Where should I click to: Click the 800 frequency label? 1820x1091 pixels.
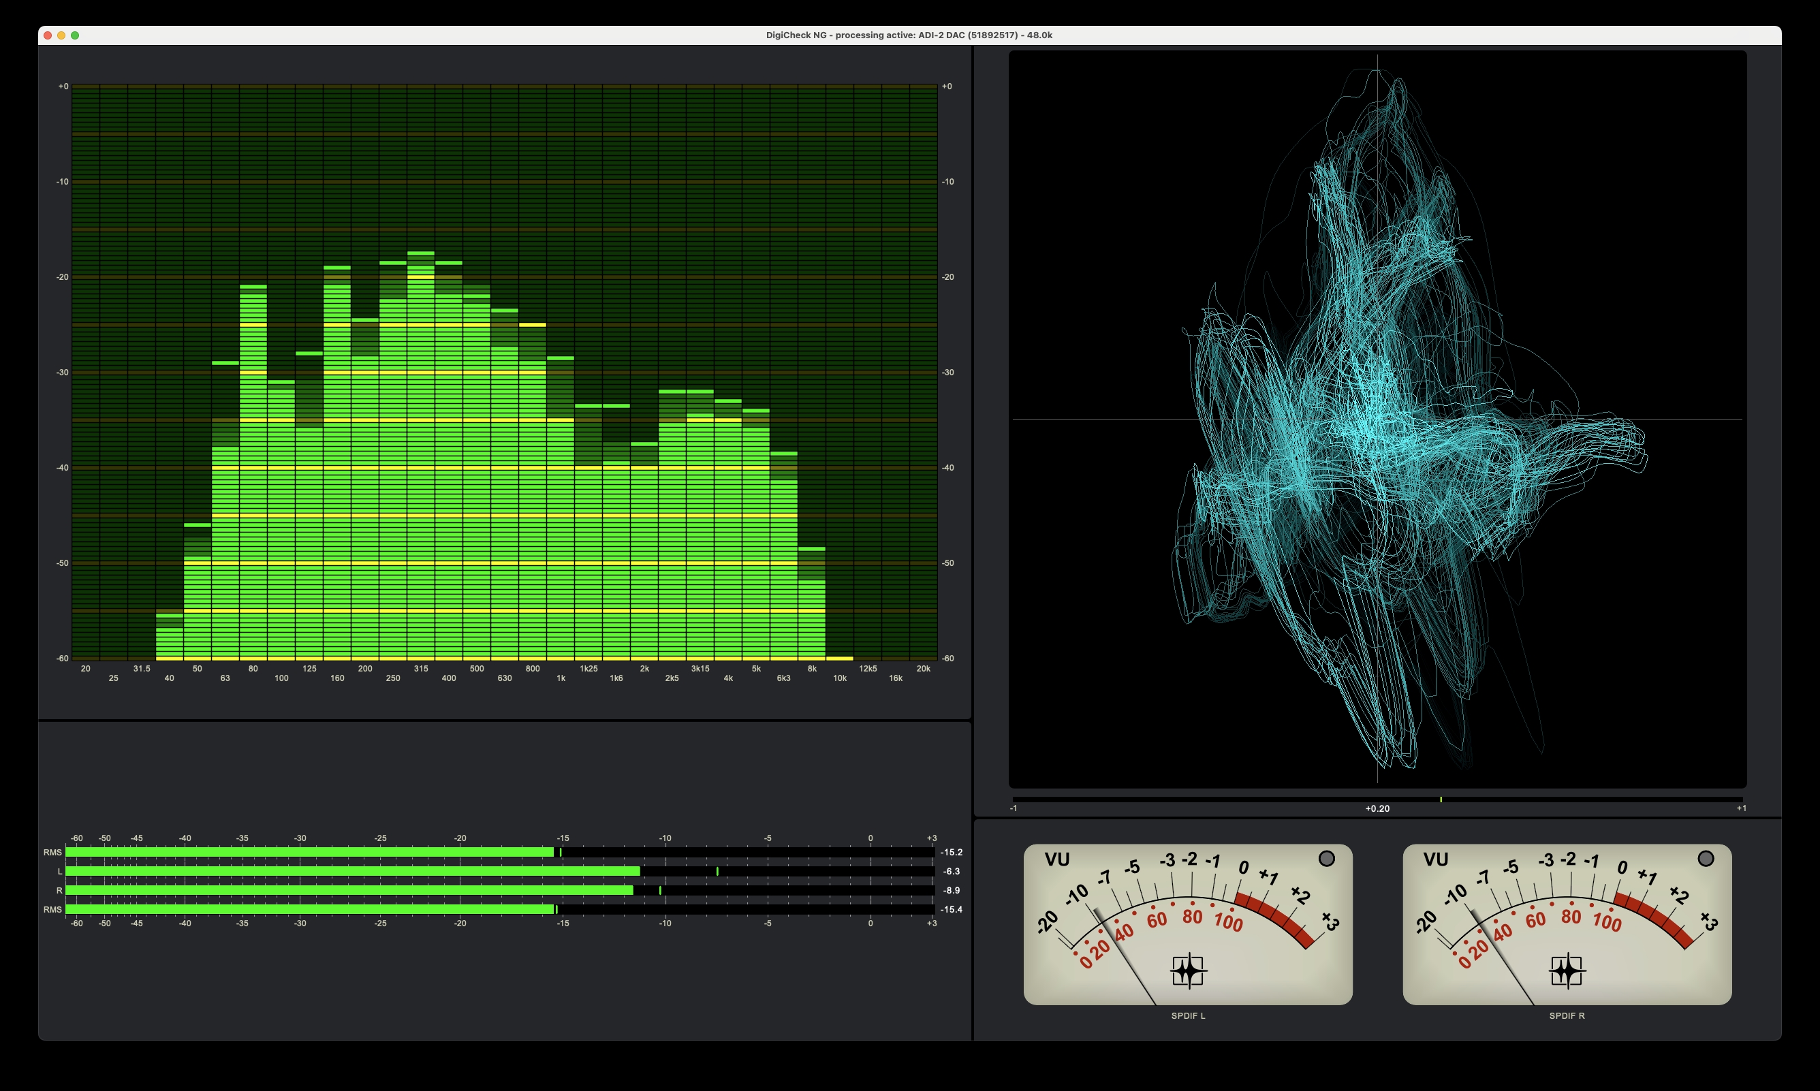pos(533,669)
